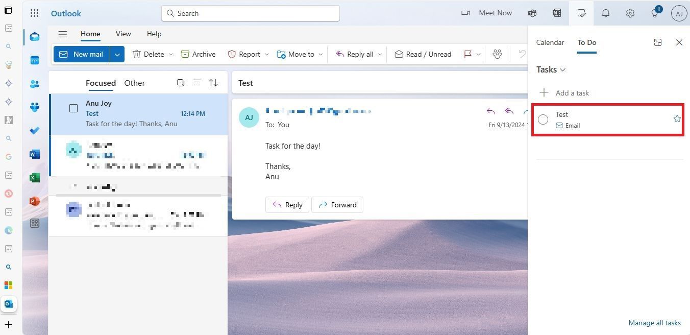Image resolution: width=690 pixels, height=335 pixels.
Task: Click the Read / Unread button
Action: click(x=423, y=54)
